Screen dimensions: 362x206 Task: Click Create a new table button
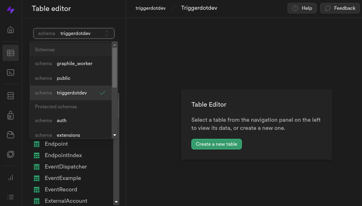point(217,144)
